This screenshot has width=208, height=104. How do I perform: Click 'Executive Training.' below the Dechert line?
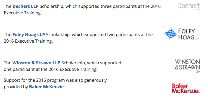click(23, 13)
